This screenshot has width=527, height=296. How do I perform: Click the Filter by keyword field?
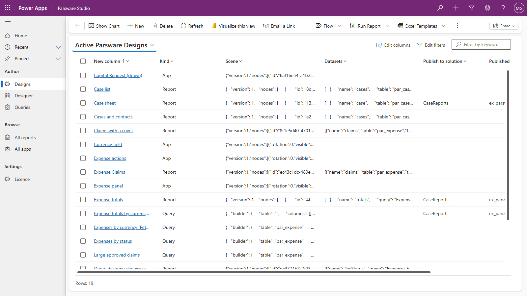tap(481, 44)
